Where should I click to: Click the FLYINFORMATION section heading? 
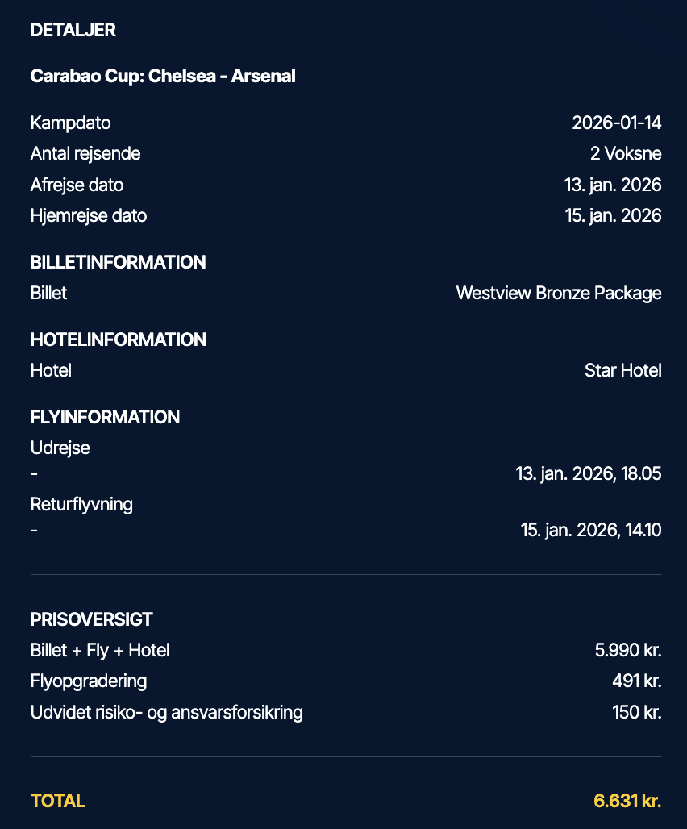(105, 417)
